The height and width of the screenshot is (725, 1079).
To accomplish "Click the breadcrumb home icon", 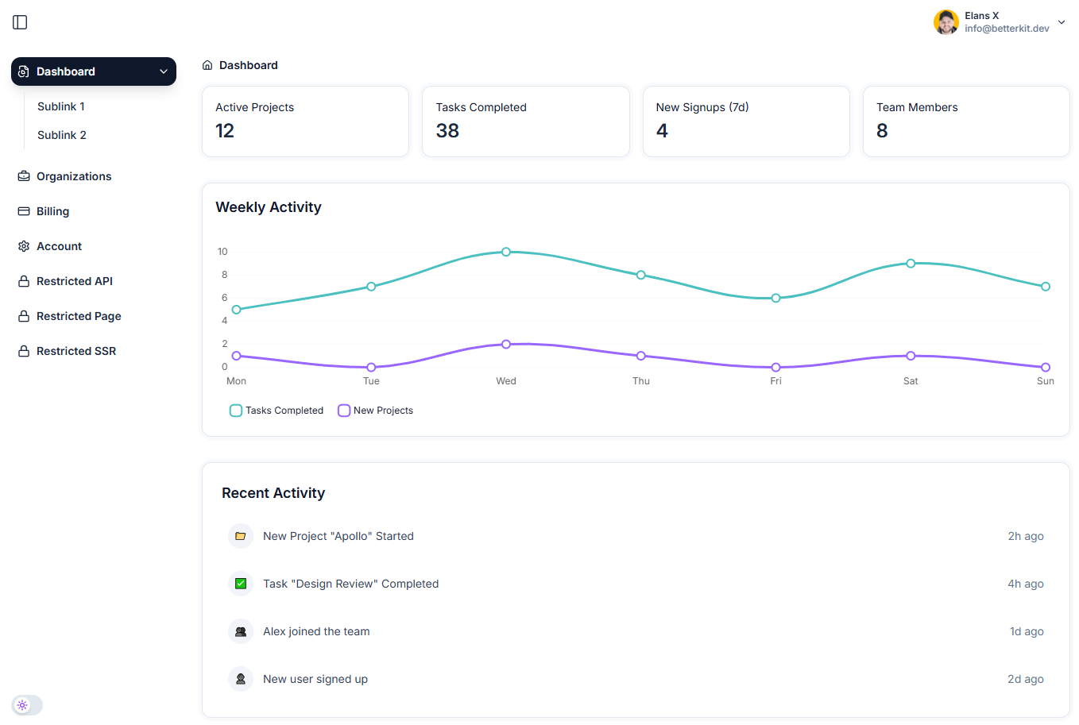I will pyautogui.click(x=207, y=65).
